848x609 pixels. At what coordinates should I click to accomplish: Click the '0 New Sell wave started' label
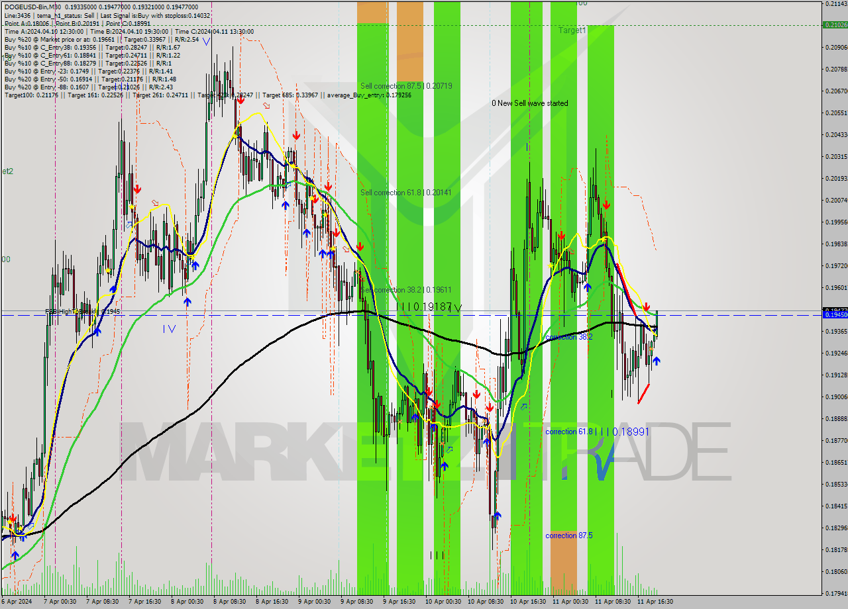[529, 103]
